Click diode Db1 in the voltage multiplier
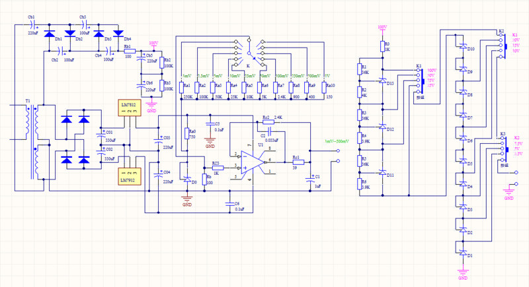 (49, 32)
